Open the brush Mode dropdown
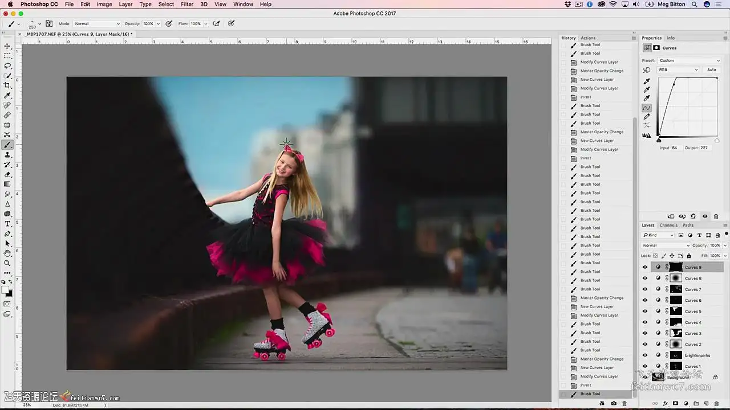 97,24
